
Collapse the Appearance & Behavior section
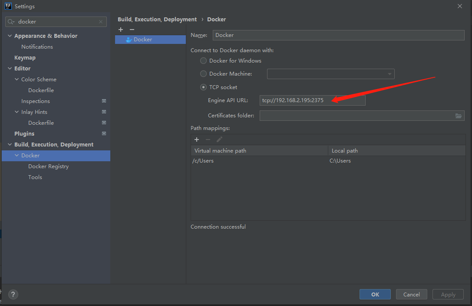pyautogui.click(x=10, y=36)
